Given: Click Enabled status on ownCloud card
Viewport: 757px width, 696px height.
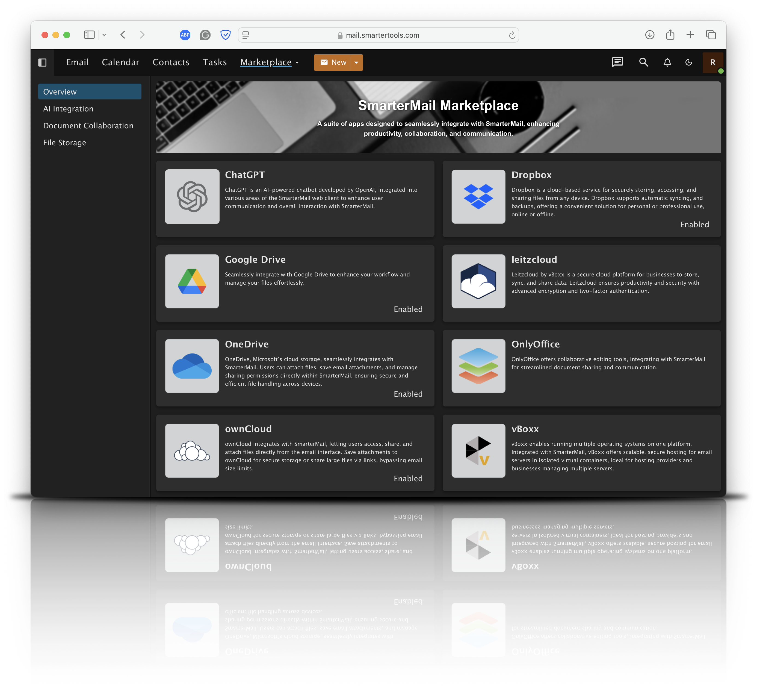Looking at the screenshot, I should tap(408, 479).
